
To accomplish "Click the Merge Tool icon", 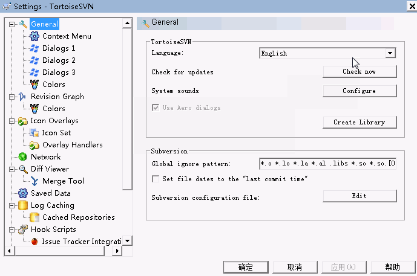I will (34, 181).
